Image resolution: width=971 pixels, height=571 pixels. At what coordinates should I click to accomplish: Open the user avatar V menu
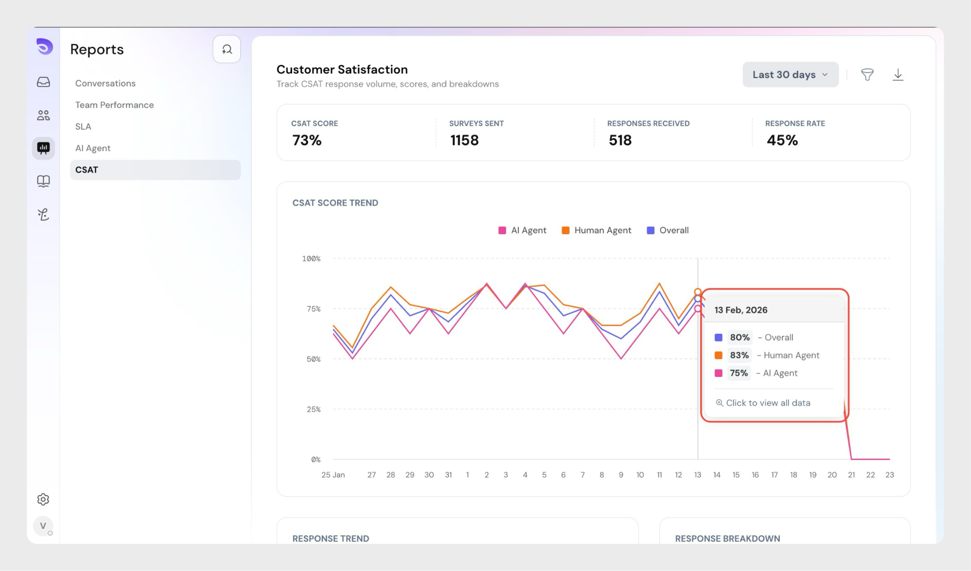(43, 526)
